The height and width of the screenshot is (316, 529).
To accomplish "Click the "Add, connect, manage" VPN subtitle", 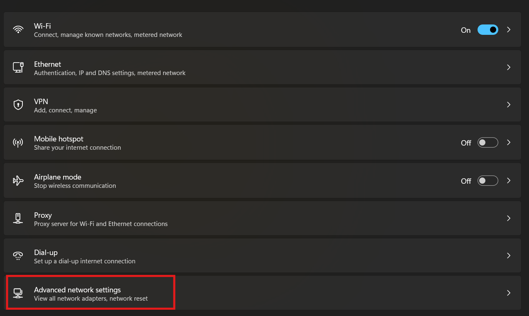I will coord(66,110).
